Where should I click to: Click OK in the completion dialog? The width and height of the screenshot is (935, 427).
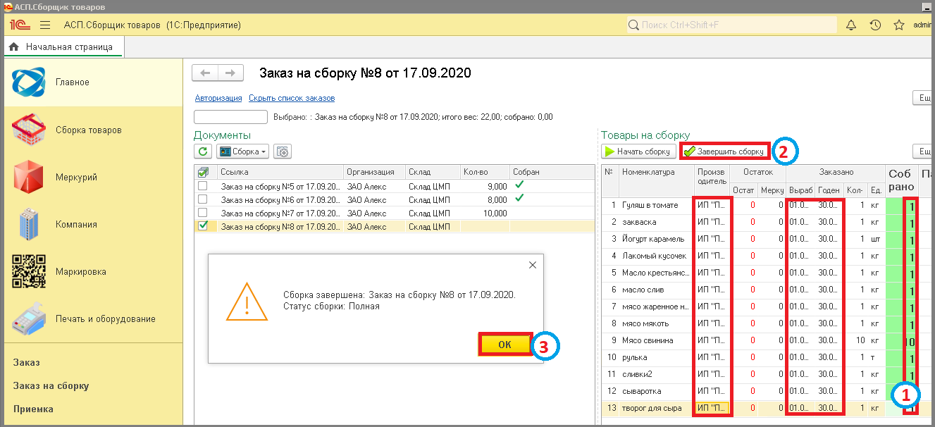click(x=504, y=345)
